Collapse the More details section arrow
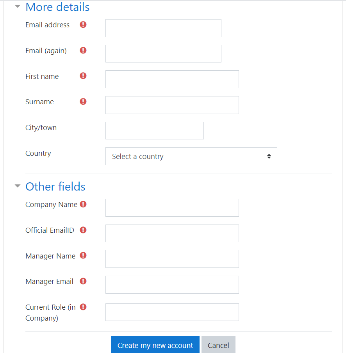The image size is (346, 353). 18,7
